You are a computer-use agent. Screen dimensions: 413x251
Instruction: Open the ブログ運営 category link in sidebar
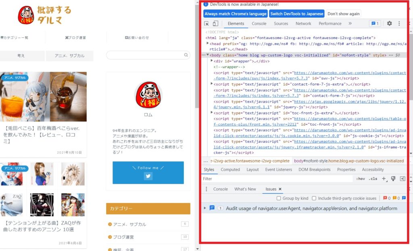[123, 237]
